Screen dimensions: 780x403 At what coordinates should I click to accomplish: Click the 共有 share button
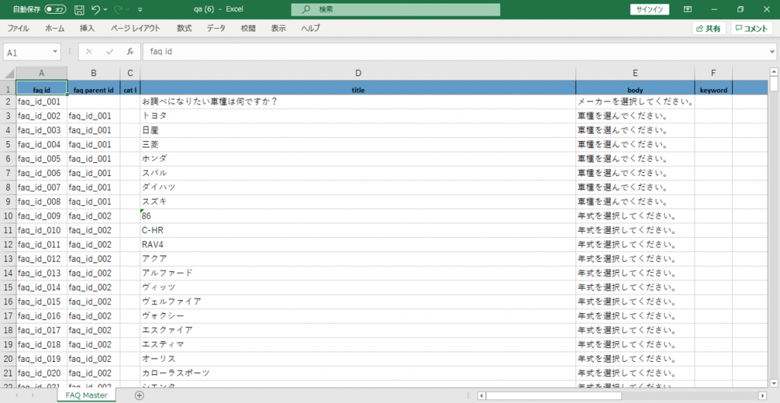709,28
